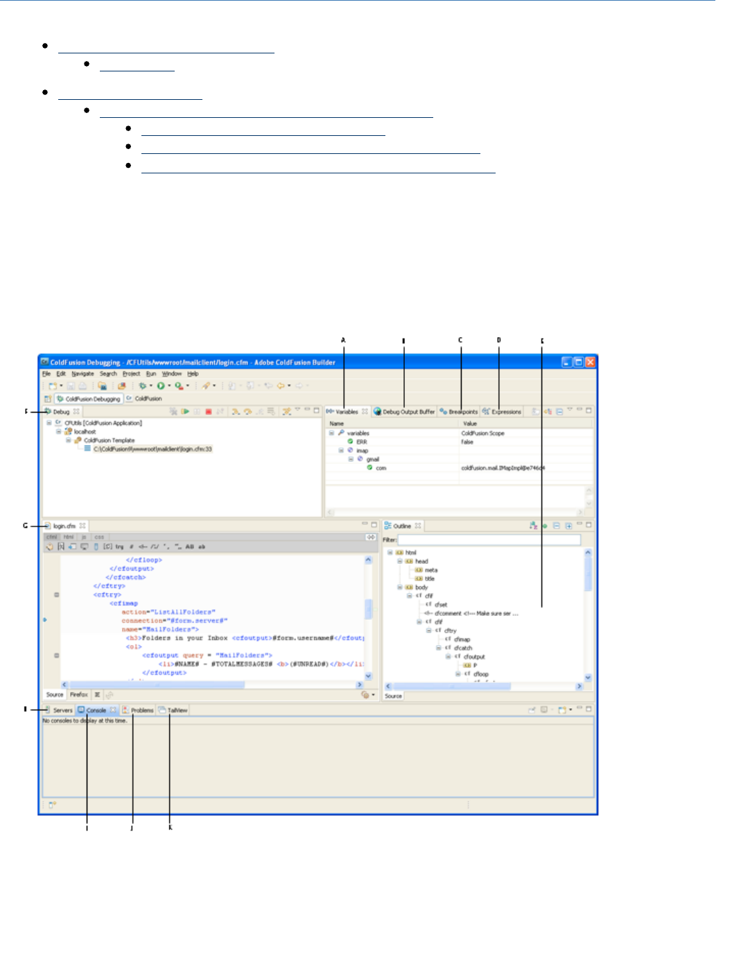Click the Collapse All icon in Outline toolbar
The image size is (732, 973).
click(x=557, y=526)
